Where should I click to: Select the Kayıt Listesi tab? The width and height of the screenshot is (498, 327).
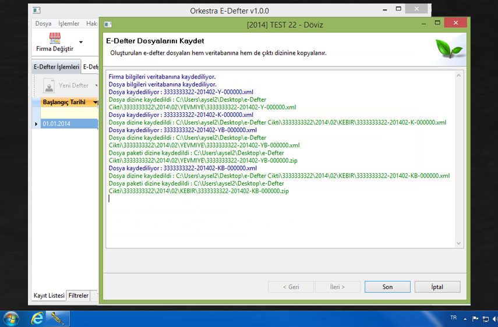coord(49,296)
